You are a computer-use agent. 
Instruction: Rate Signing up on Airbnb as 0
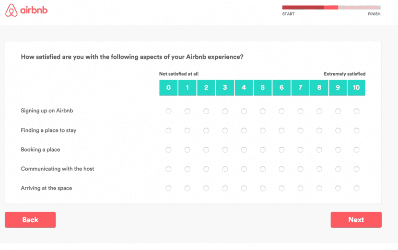pyautogui.click(x=168, y=111)
